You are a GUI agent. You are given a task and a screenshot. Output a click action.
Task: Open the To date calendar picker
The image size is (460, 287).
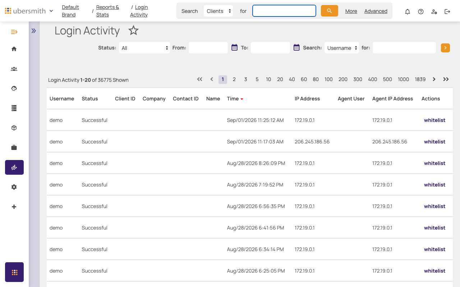coord(296,47)
